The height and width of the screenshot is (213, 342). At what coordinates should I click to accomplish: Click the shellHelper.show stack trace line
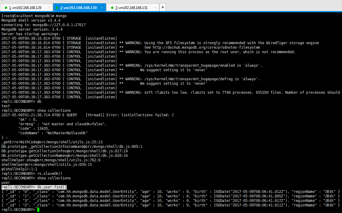click(x=51, y=160)
